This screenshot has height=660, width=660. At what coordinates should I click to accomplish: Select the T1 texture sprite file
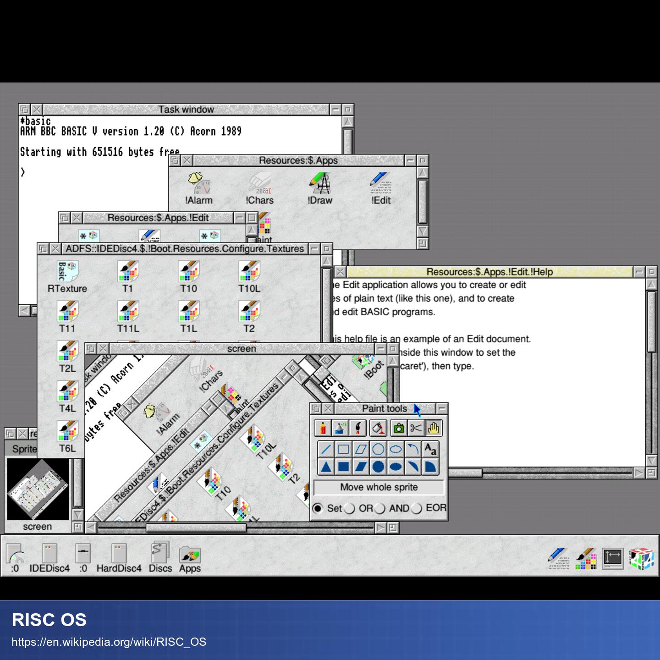coord(128,277)
